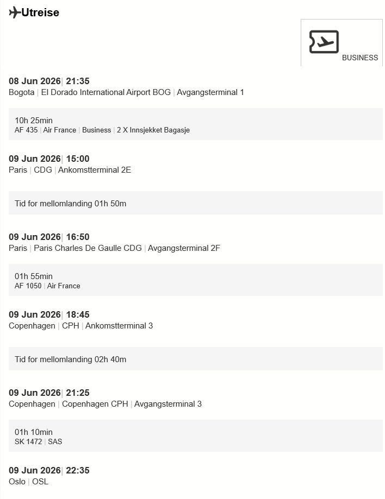
Task: Click 2 X Innsjekket Bagasje info
Action: (x=153, y=130)
